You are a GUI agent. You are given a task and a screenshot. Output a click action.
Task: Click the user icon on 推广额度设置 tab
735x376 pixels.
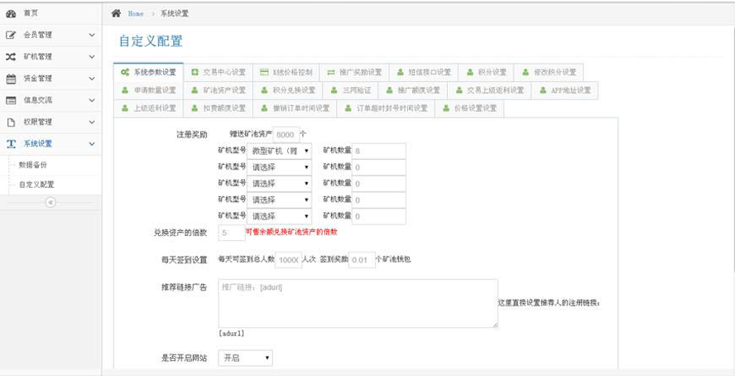pyautogui.click(x=389, y=90)
